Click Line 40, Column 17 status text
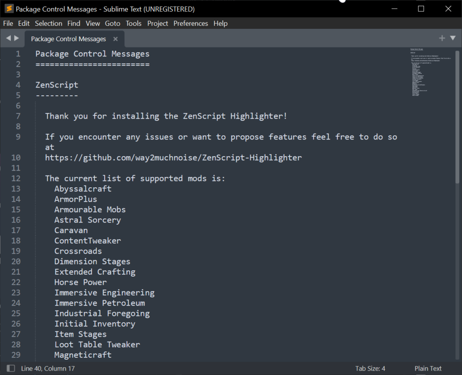This screenshot has height=375, width=462. (x=48, y=368)
